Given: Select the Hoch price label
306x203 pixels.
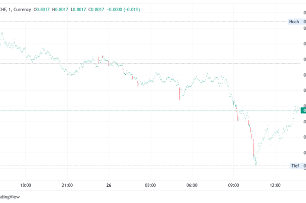Looking at the screenshot, I should point(294,22).
